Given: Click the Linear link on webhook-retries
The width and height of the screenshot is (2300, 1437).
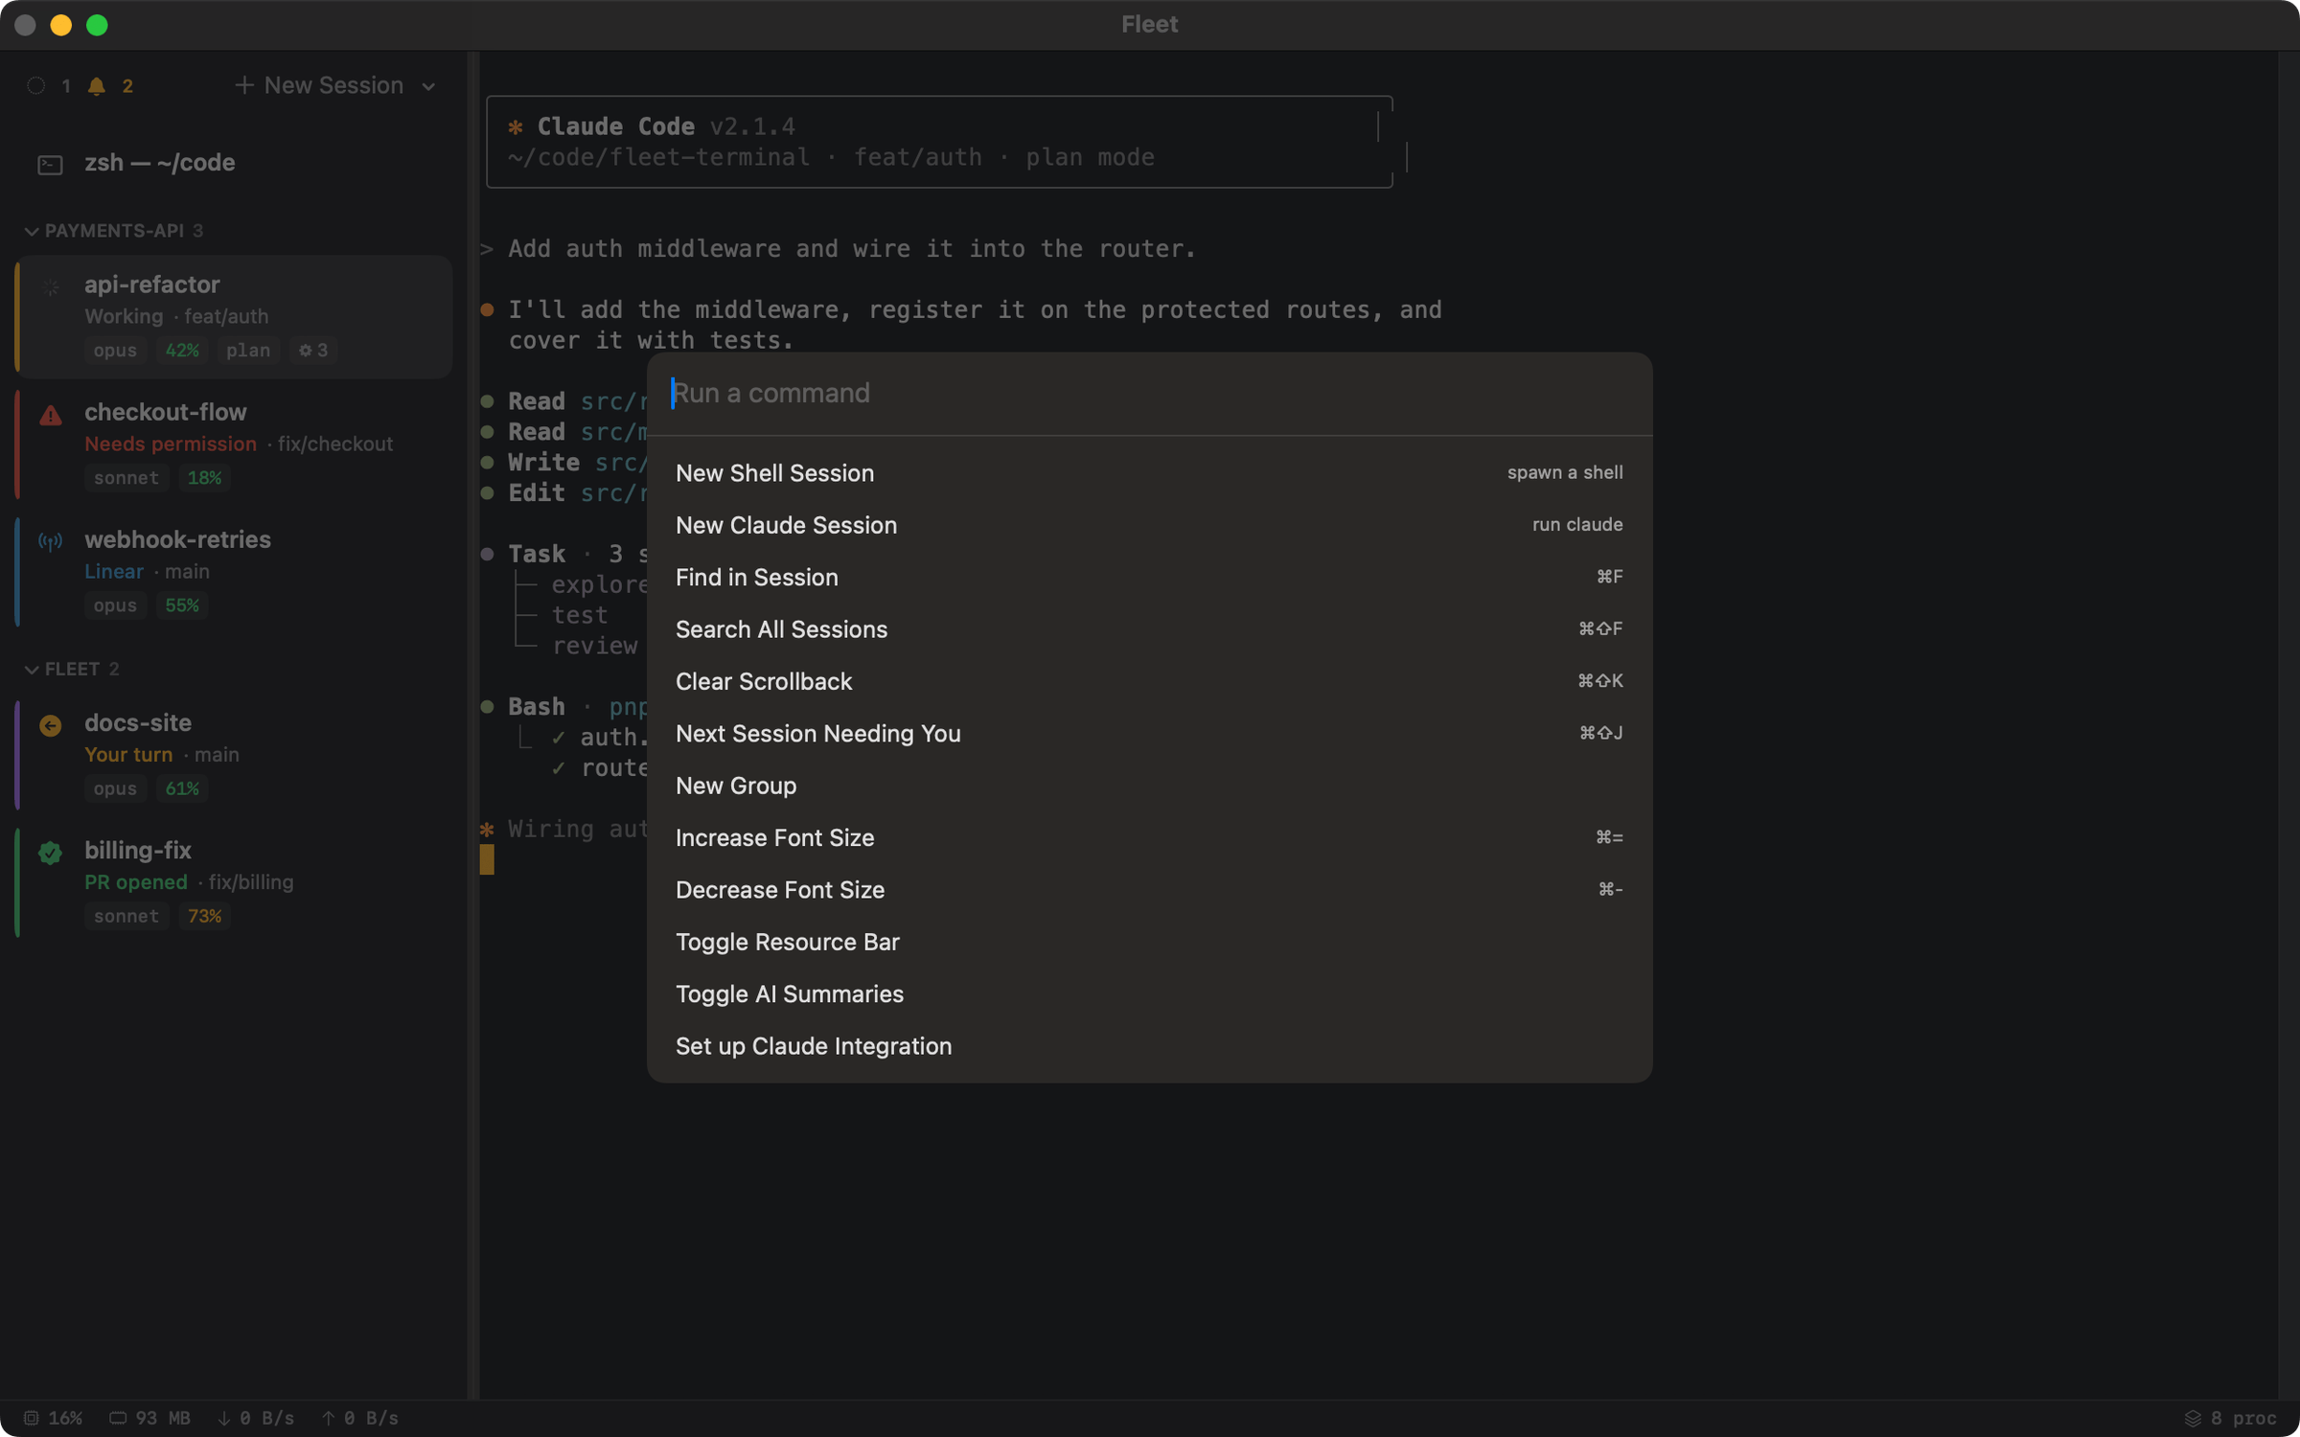Looking at the screenshot, I should pos(113,572).
